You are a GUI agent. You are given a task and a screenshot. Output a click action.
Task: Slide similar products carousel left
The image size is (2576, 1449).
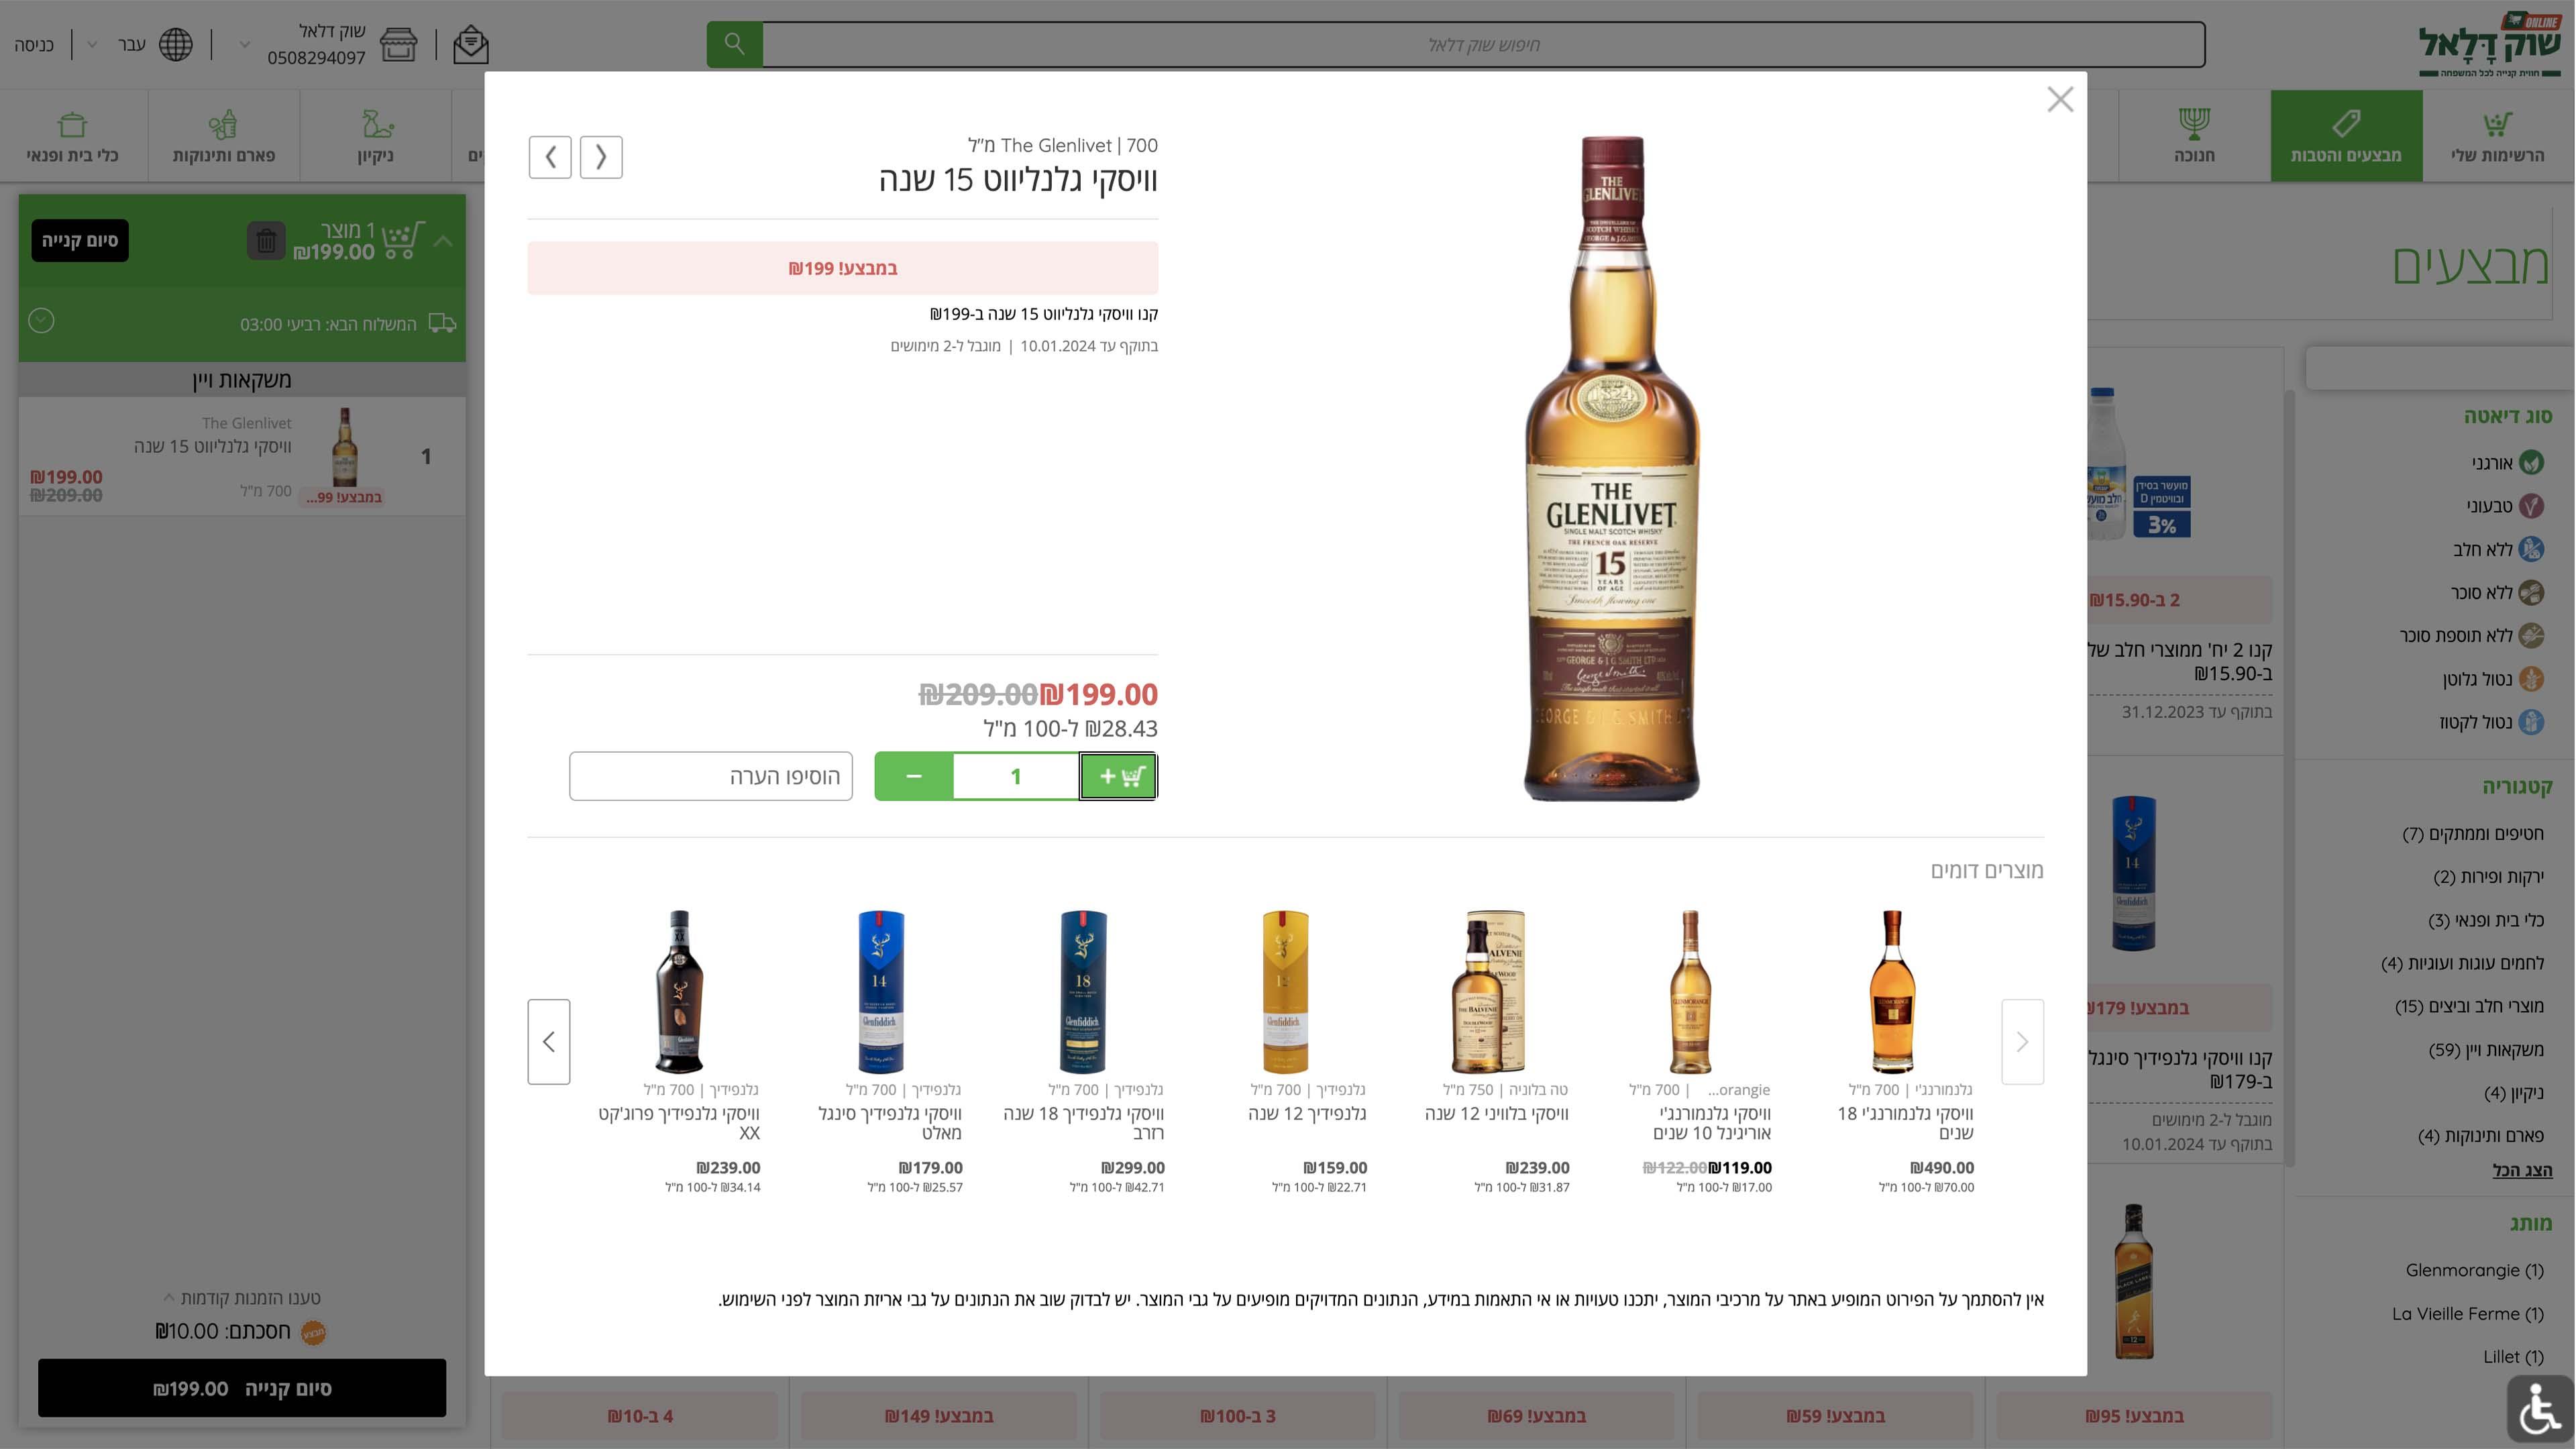click(x=549, y=1042)
